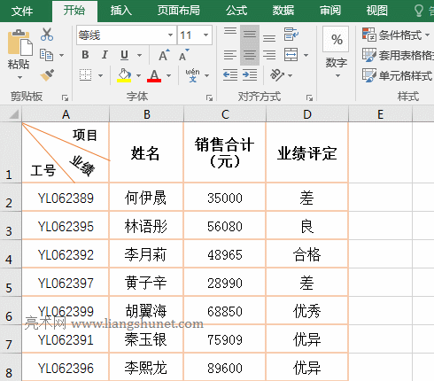Click the Select All corner triangle
434x381 pixels.
pos(13,114)
